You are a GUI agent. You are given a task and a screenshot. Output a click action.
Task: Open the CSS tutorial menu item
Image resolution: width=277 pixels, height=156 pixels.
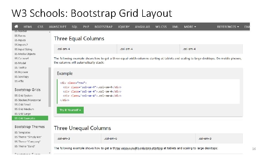(x=40, y=27)
